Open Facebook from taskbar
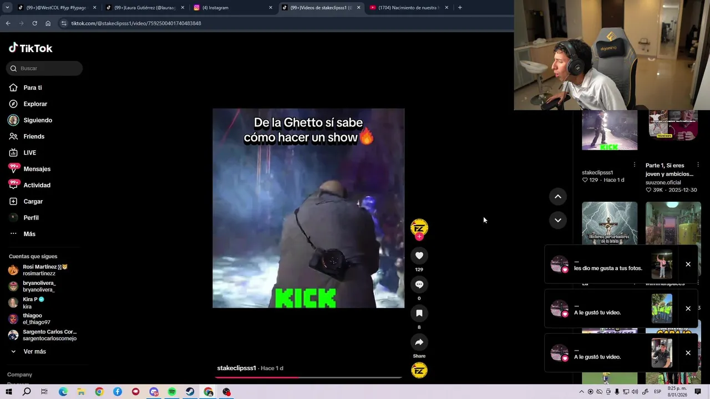This screenshot has height=399, width=710. tap(118, 392)
